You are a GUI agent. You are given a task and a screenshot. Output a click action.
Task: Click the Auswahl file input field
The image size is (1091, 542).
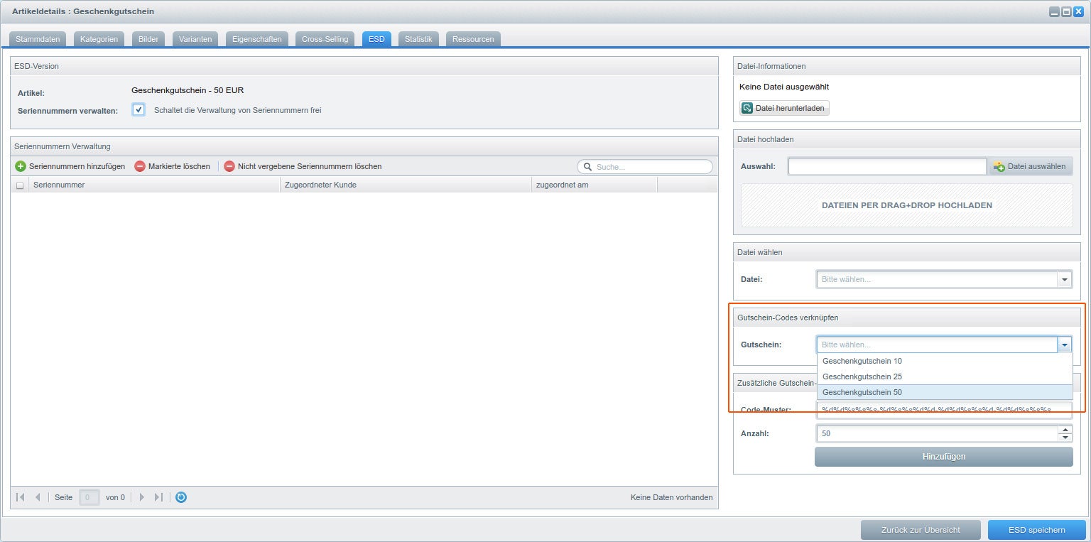[887, 166]
